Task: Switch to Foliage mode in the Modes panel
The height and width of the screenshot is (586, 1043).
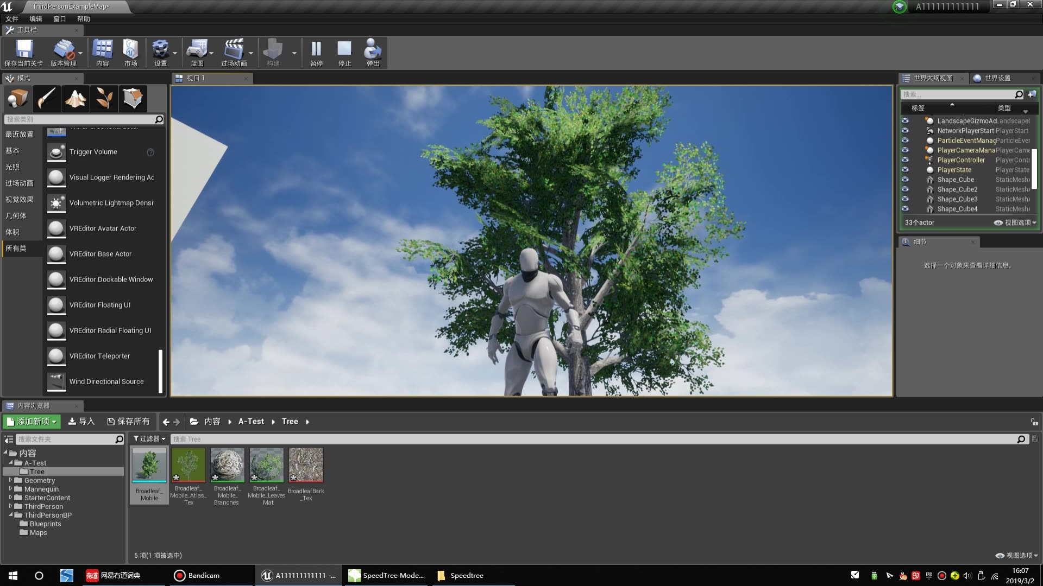Action: pos(104,98)
